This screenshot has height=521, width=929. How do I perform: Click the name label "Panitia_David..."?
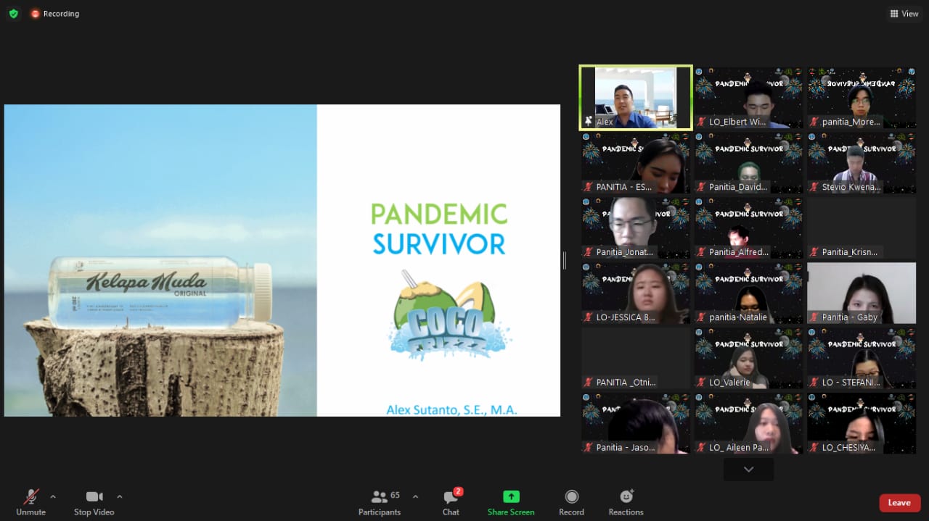tap(738, 187)
